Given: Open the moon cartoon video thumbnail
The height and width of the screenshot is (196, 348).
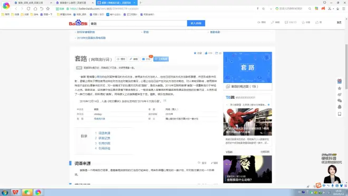Looking at the screenshot, I should click(247, 169).
